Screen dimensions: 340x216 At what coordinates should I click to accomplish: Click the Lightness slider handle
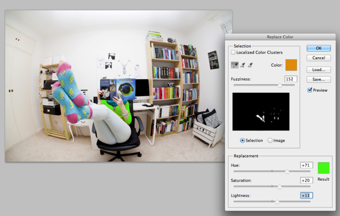pos(277,202)
